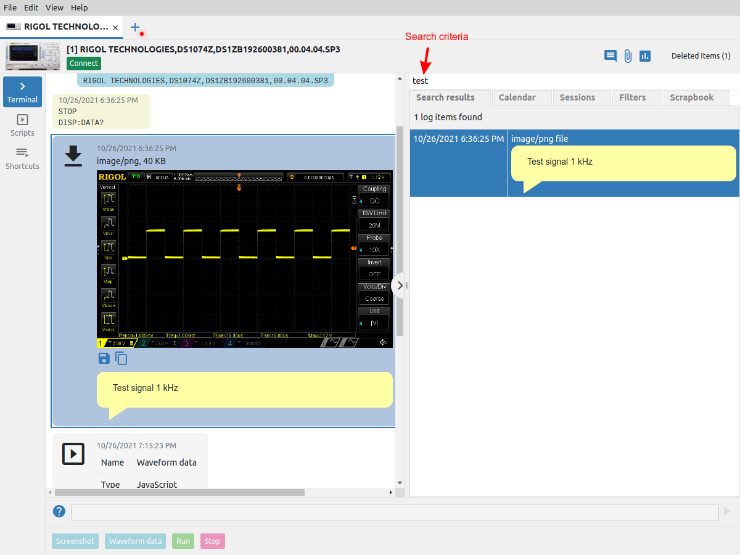
Task: Switch to the Filters tab
Action: tap(638, 97)
